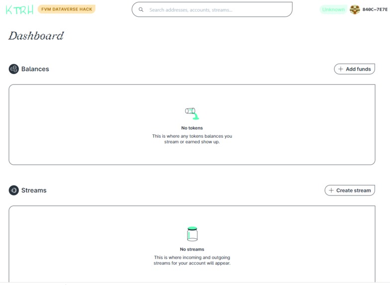Click the jar No streams icon
390x285 pixels.
pyautogui.click(x=192, y=234)
